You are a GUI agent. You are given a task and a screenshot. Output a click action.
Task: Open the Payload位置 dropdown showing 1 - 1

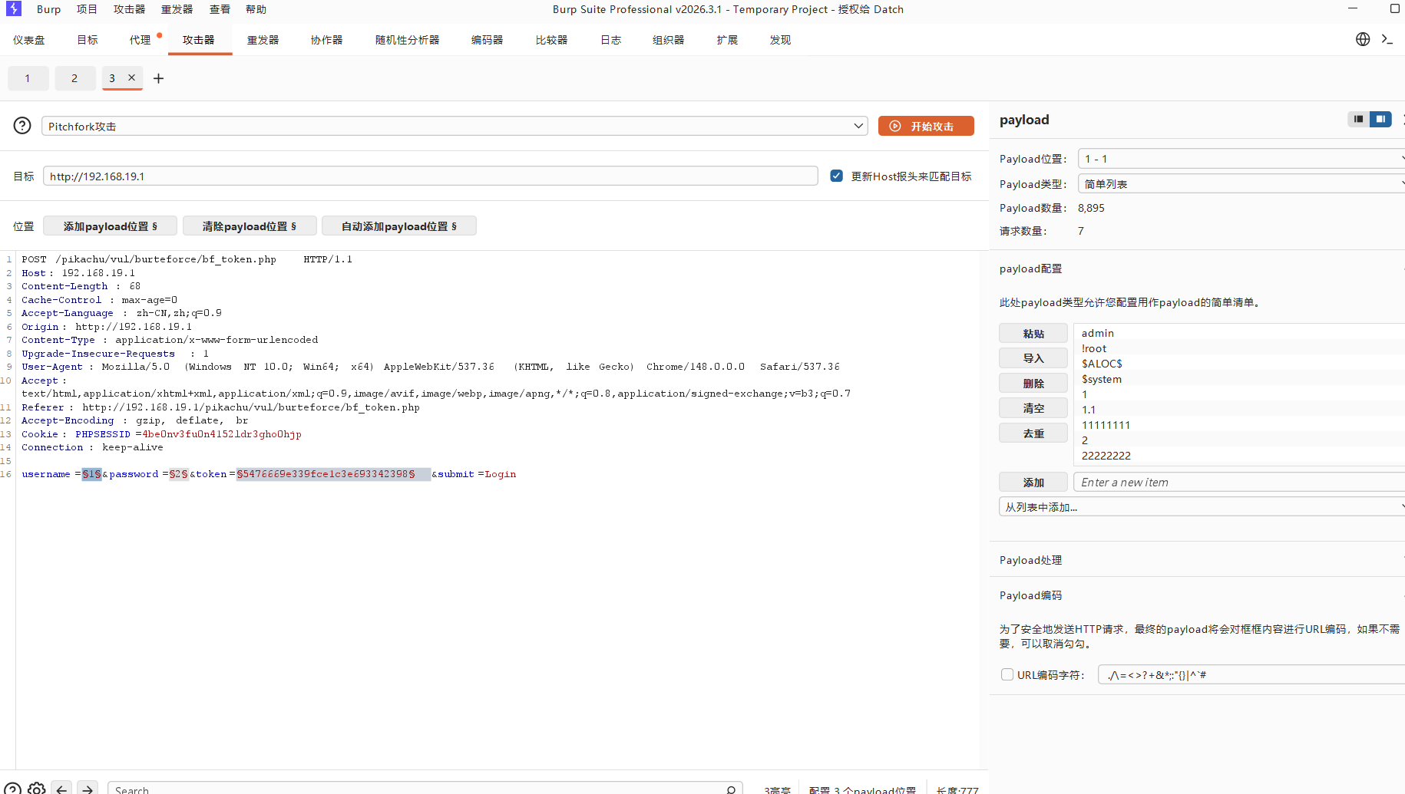(1241, 159)
